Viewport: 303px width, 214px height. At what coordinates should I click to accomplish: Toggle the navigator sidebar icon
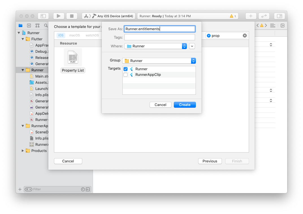pyautogui.click(x=43, y=16)
